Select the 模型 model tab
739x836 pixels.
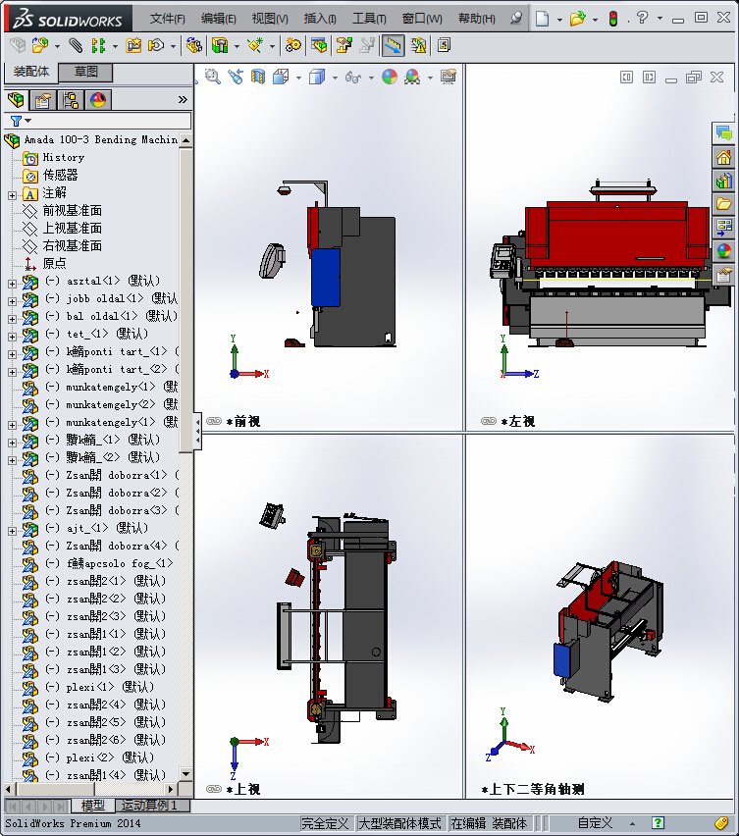click(x=93, y=805)
